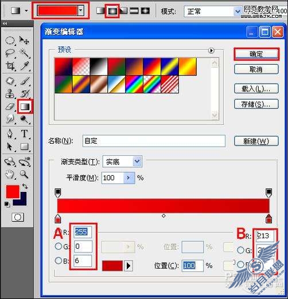
Task: Open color stop swatch arrow menu
Action: pyautogui.click(x=129, y=266)
